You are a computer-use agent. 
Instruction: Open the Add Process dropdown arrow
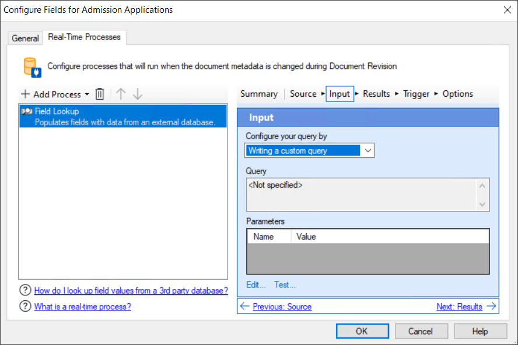pos(86,94)
